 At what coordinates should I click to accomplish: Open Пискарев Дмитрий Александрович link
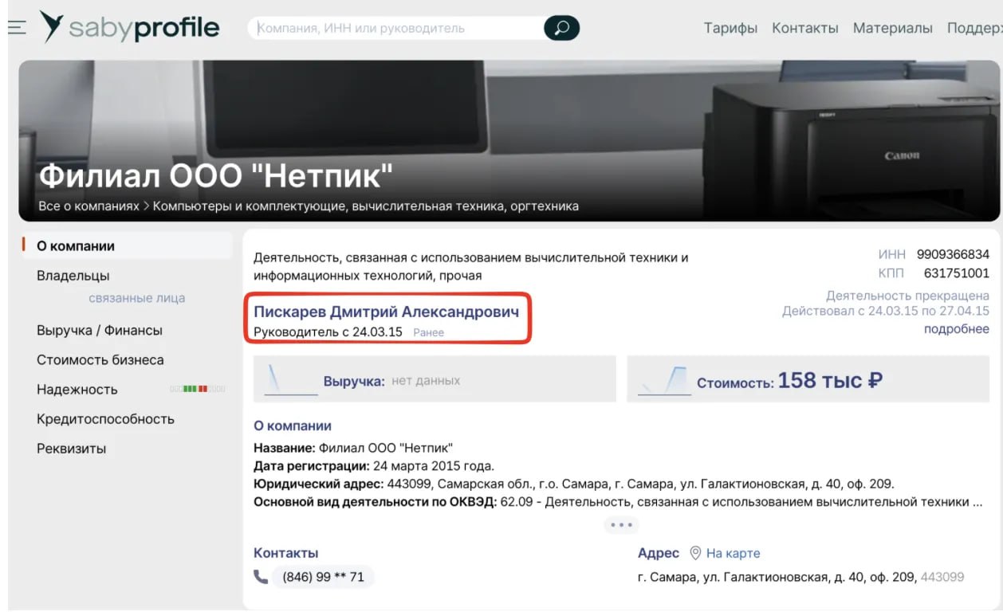point(387,312)
